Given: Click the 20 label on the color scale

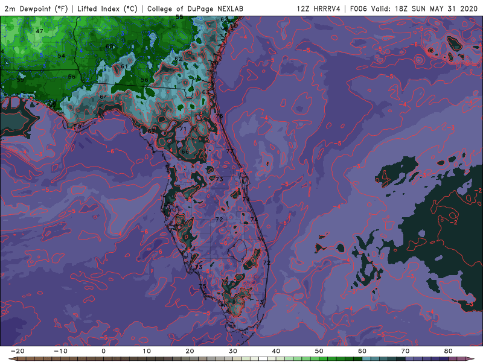Looking at the screenshot, I should (190, 351).
